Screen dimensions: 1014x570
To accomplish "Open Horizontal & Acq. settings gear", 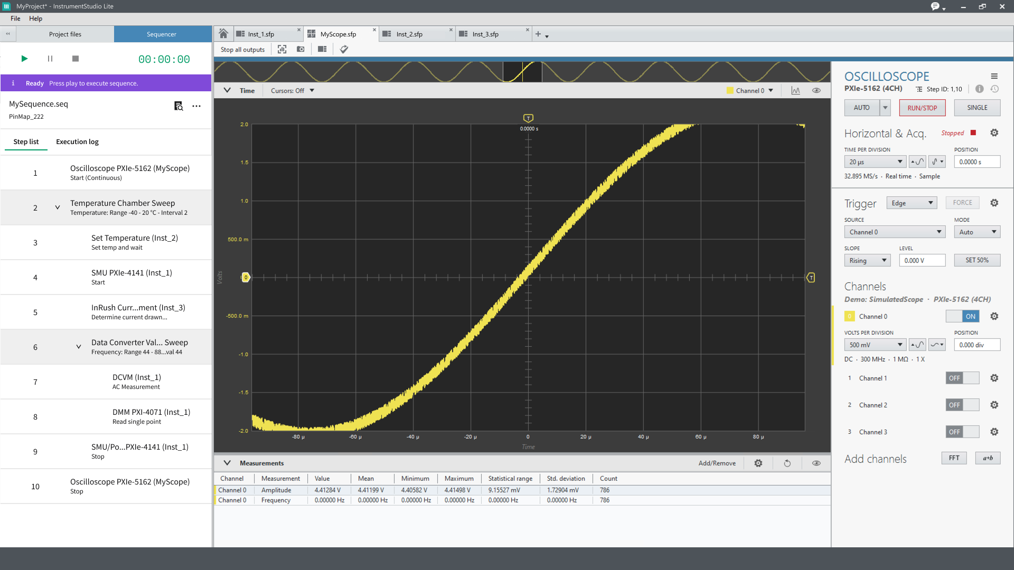I will [994, 133].
